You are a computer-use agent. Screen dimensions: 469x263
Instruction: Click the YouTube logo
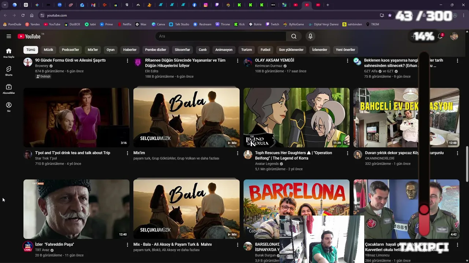(x=29, y=36)
